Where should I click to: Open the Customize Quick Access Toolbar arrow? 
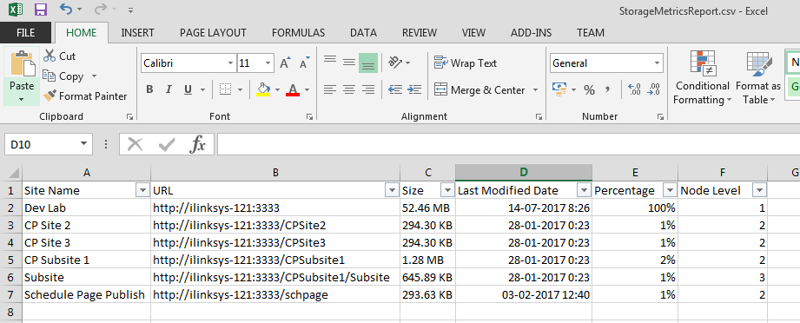130,10
